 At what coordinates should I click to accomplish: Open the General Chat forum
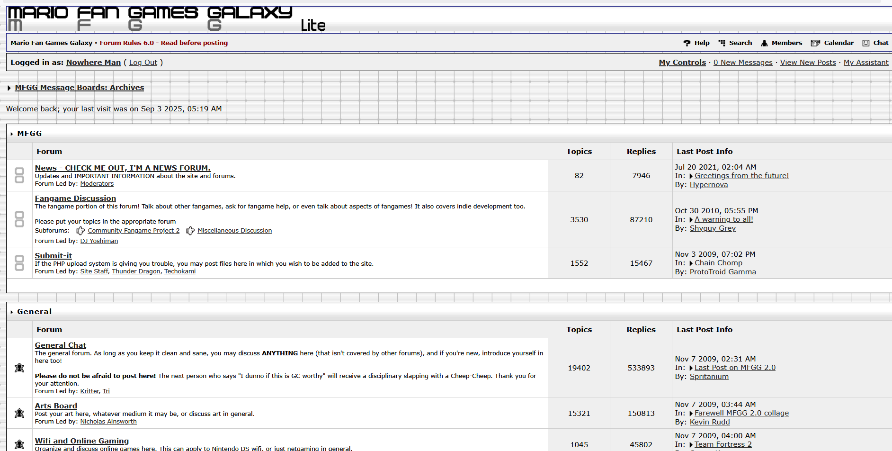[61, 345]
